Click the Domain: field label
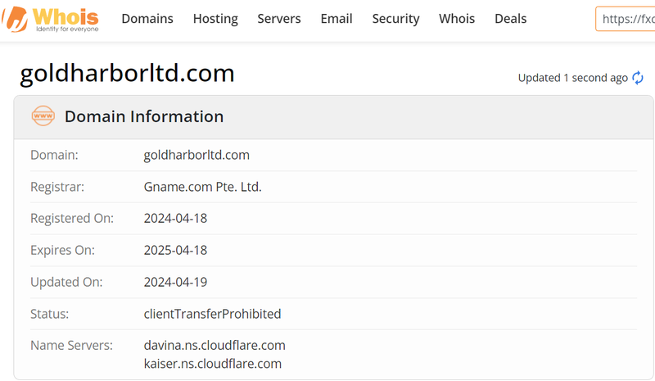The image size is (655, 381). pyautogui.click(x=54, y=155)
